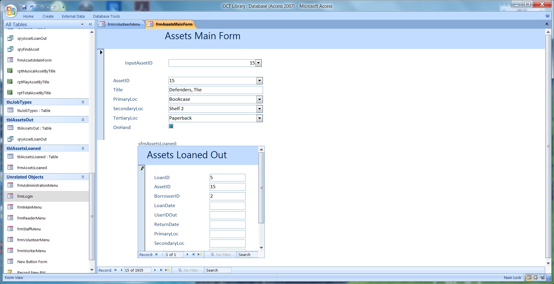The width and height of the screenshot is (554, 284).
Task: Undo last action in Quick Access toolbar
Action: [32, 7]
